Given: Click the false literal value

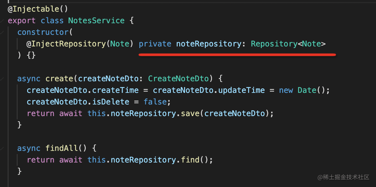Looking at the screenshot, I should coord(155,102).
